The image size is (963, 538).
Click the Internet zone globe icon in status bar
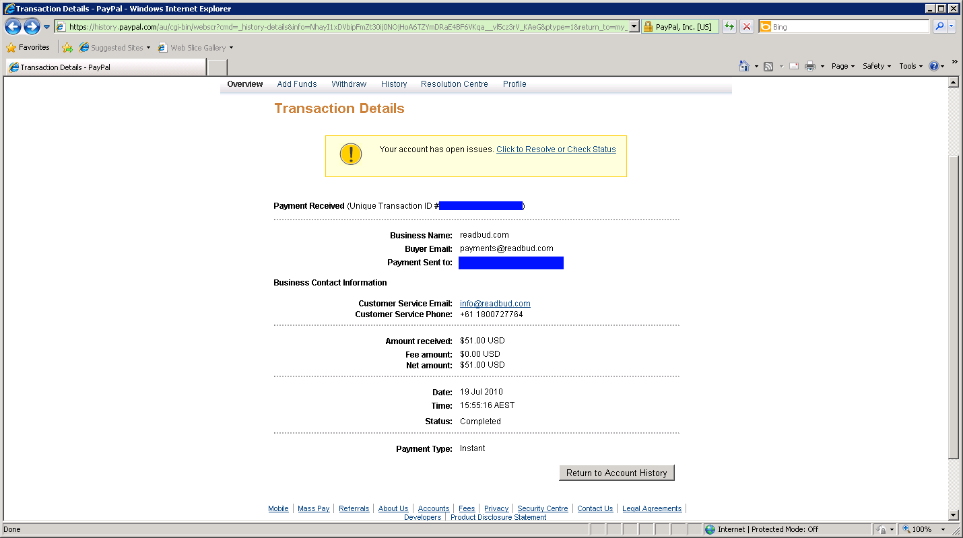tap(710, 529)
